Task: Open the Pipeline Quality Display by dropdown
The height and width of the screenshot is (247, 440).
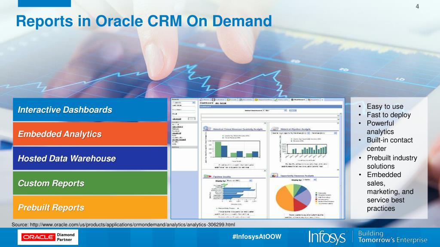Action: click(239, 181)
